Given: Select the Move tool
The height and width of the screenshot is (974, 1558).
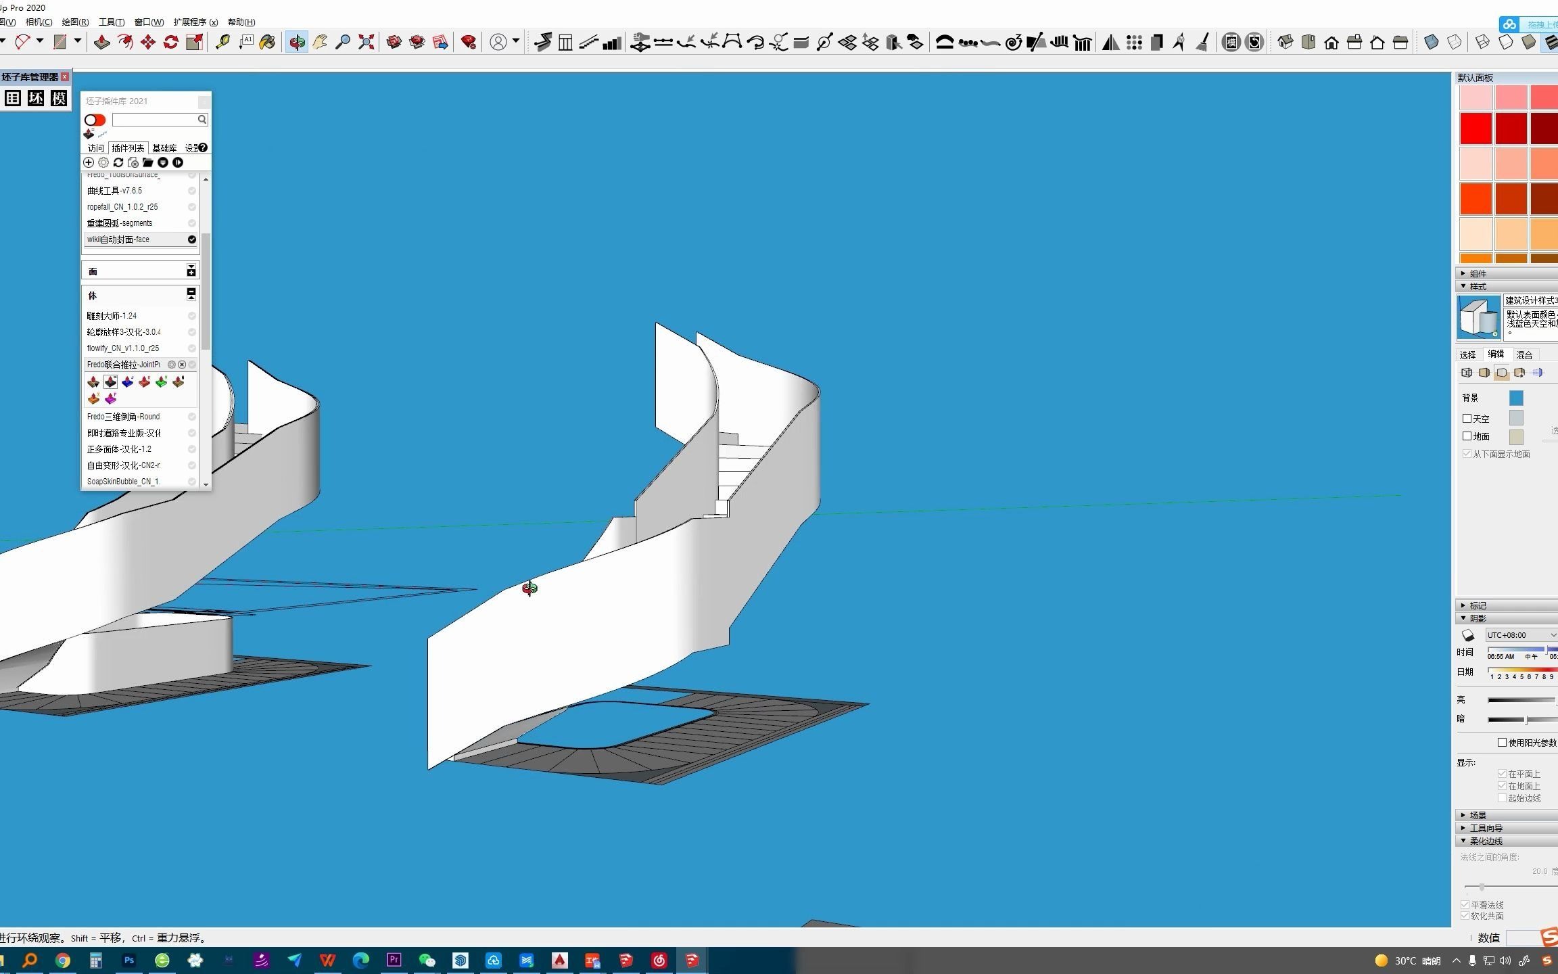Looking at the screenshot, I should (x=147, y=43).
